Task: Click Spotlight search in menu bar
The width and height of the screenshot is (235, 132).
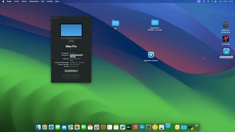Action: (x=212, y=1)
